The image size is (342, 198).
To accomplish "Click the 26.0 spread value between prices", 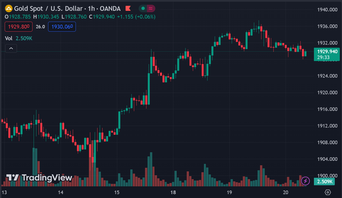I will (x=40, y=27).
